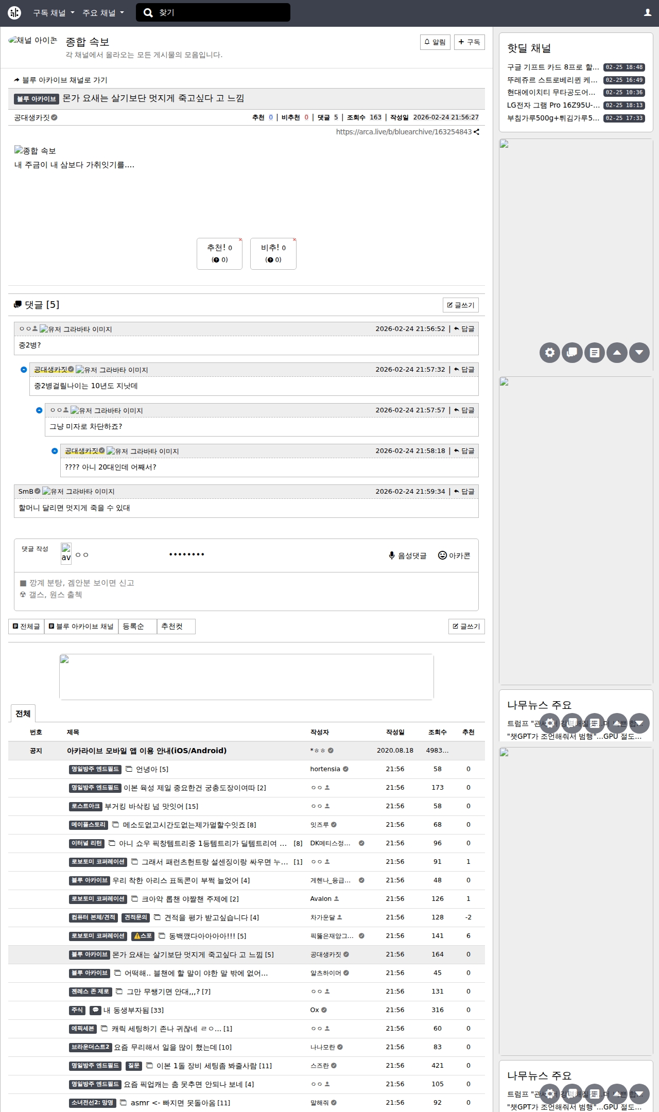Open the post 언넝아 [5]
Viewport: 659px width, 1112px height.
(x=152, y=770)
